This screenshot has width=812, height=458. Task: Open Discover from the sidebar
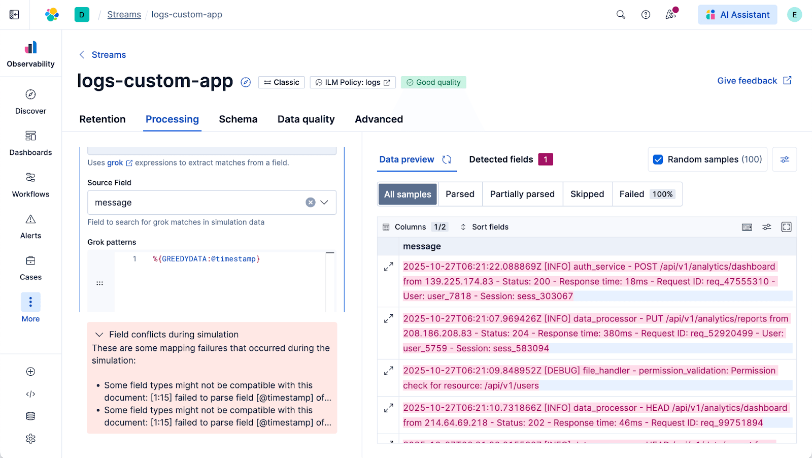[x=30, y=102]
